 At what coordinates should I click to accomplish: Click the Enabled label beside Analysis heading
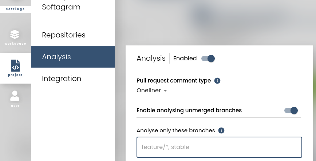tap(185, 59)
